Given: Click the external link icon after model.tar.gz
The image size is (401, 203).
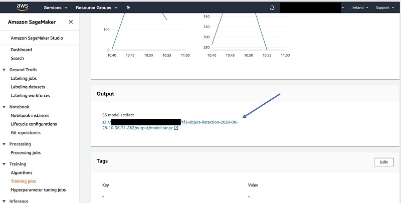Looking at the screenshot, I should [x=176, y=128].
